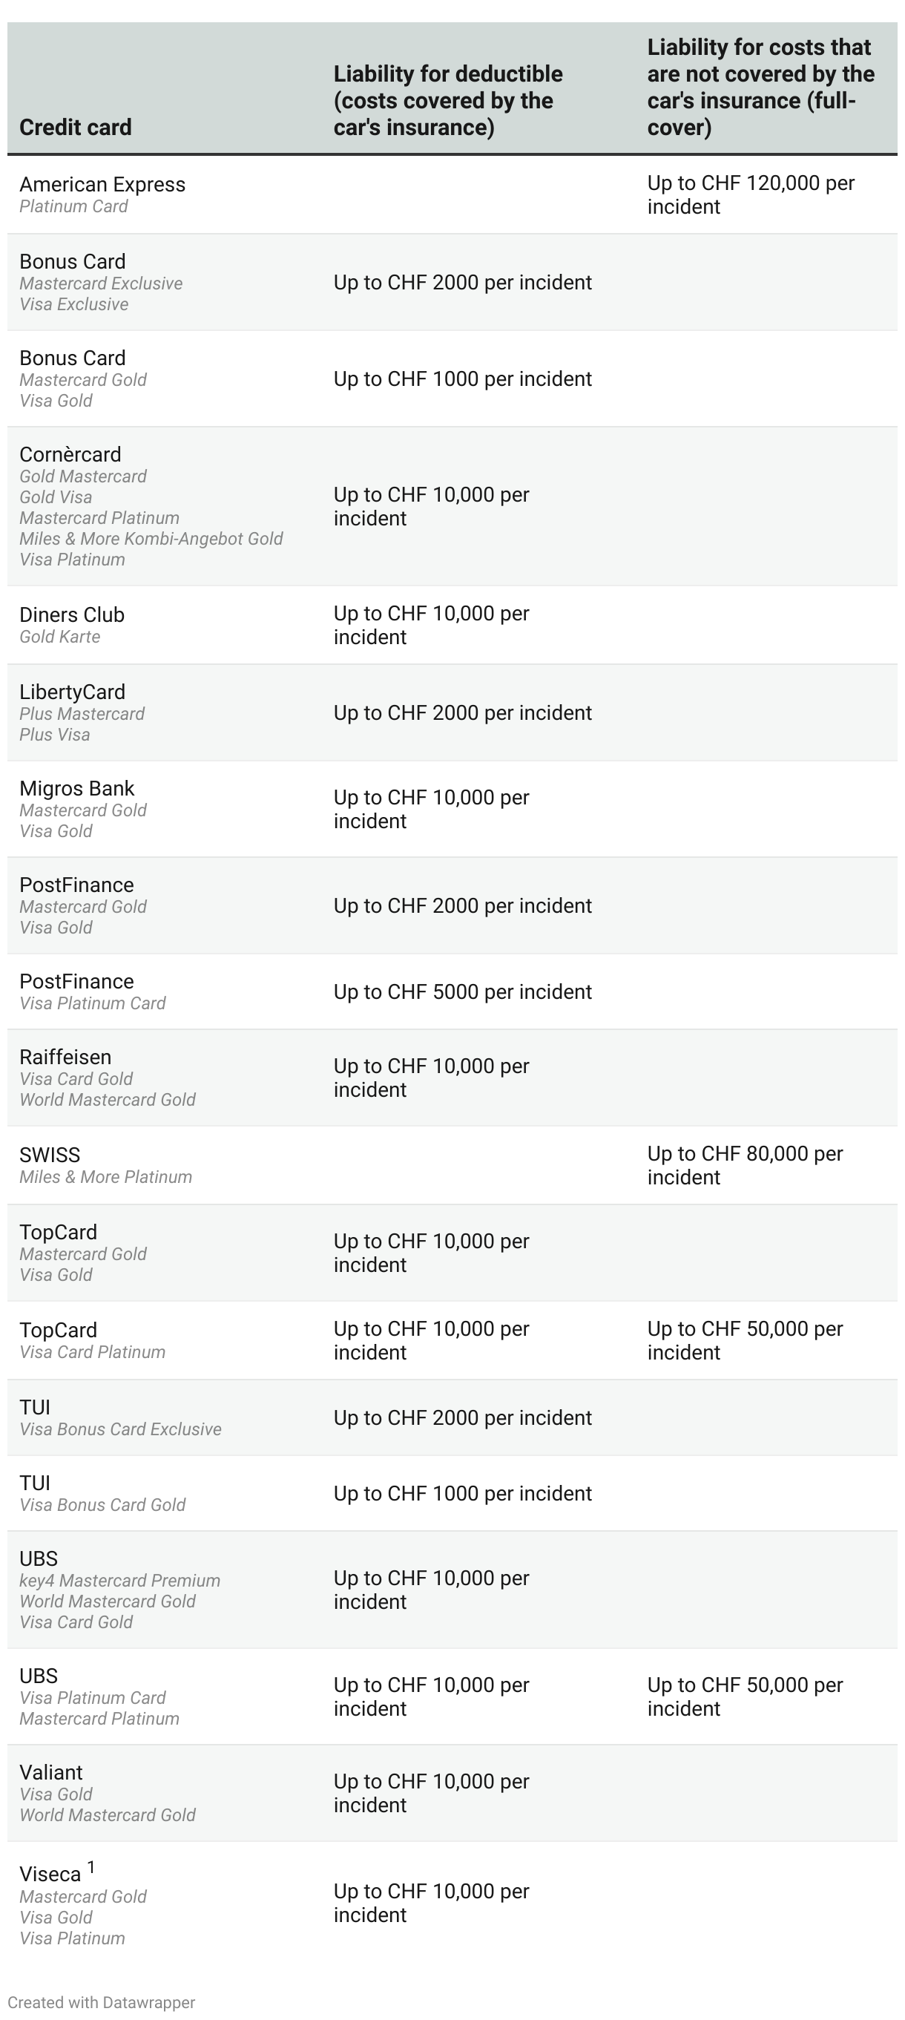Select the SWISS card name

tap(50, 1155)
